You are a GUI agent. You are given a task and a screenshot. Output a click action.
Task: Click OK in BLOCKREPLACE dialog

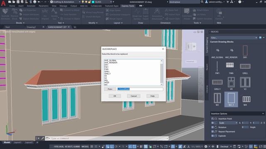115,96
